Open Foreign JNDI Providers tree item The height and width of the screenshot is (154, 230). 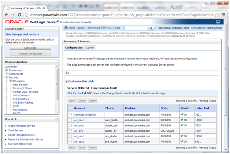(x=26, y=92)
